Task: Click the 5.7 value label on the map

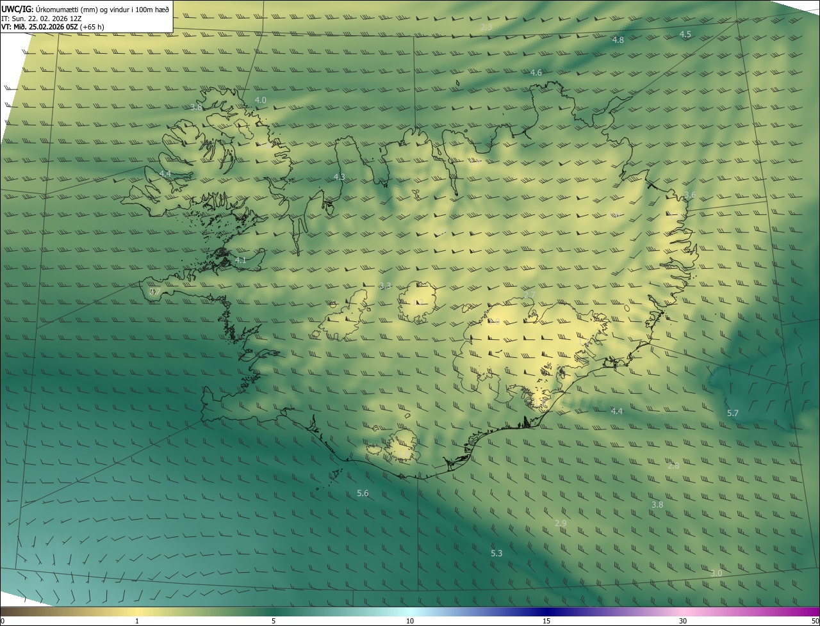Action: 733,413
